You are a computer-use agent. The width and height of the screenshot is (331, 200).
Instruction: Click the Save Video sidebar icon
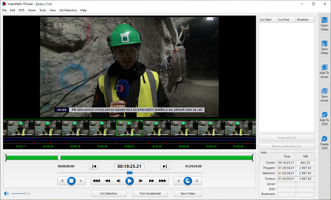tap(324, 44)
